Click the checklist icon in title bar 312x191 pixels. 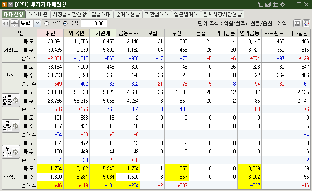click(x=268, y=4)
